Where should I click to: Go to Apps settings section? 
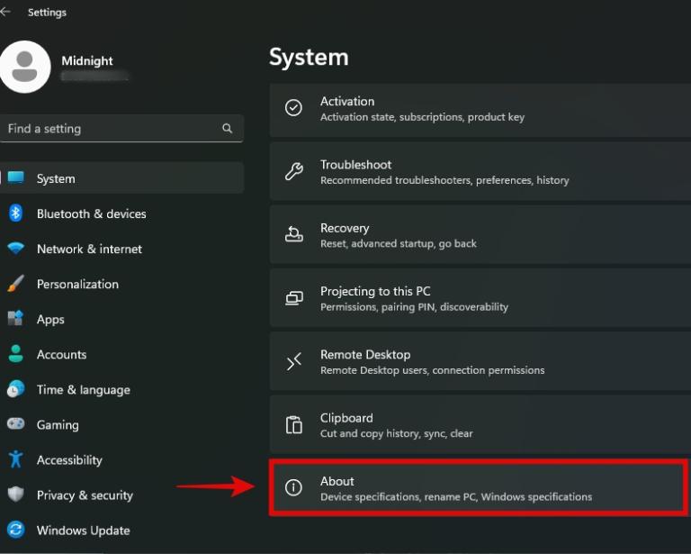pyautogui.click(x=50, y=319)
